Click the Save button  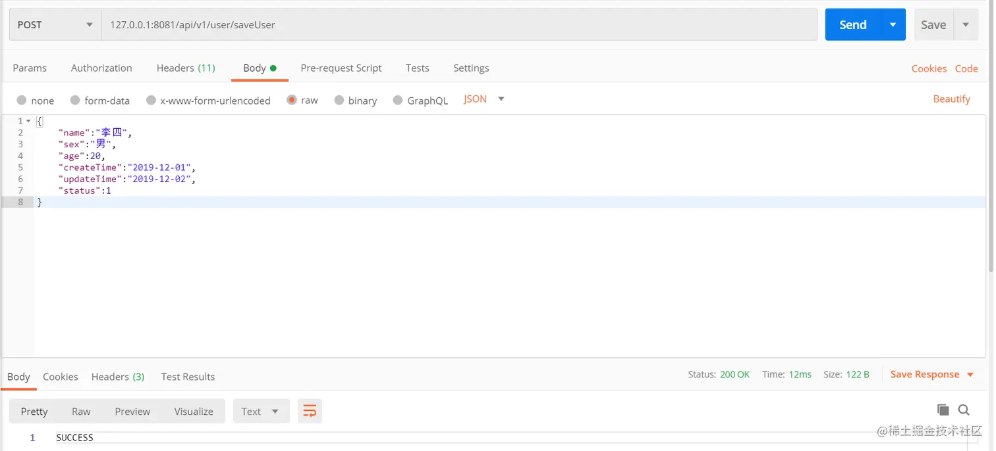click(933, 24)
